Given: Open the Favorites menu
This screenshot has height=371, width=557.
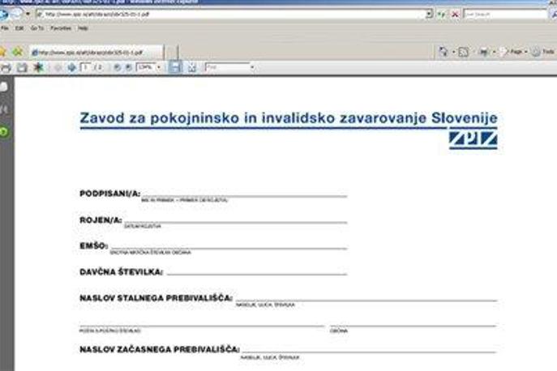Looking at the screenshot, I should point(60,28).
